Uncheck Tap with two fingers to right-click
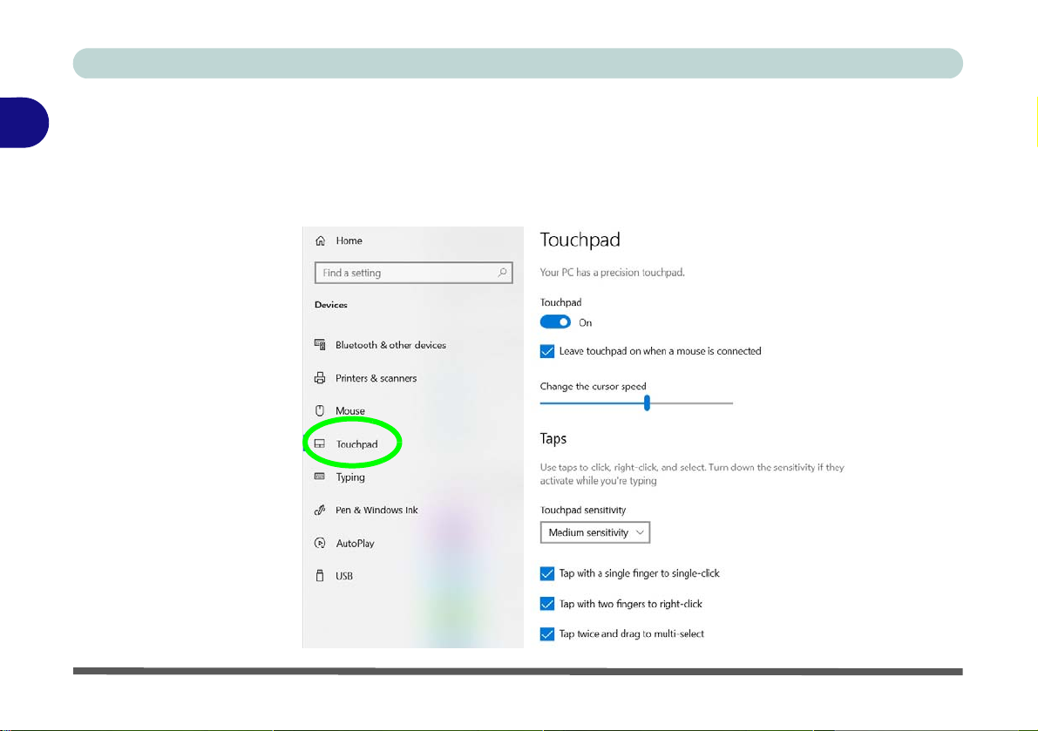 [x=546, y=604]
